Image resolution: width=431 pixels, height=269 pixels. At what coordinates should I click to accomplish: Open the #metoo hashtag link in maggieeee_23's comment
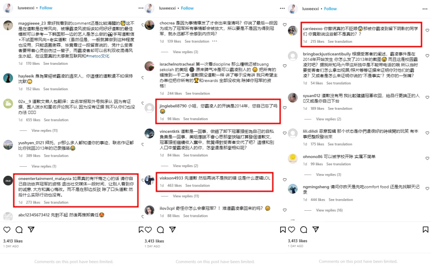(97, 56)
